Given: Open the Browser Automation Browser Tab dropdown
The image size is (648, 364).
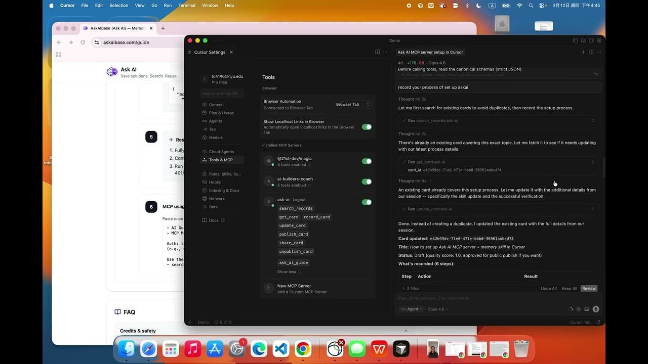Looking at the screenshot, I should tap(352, 104).
